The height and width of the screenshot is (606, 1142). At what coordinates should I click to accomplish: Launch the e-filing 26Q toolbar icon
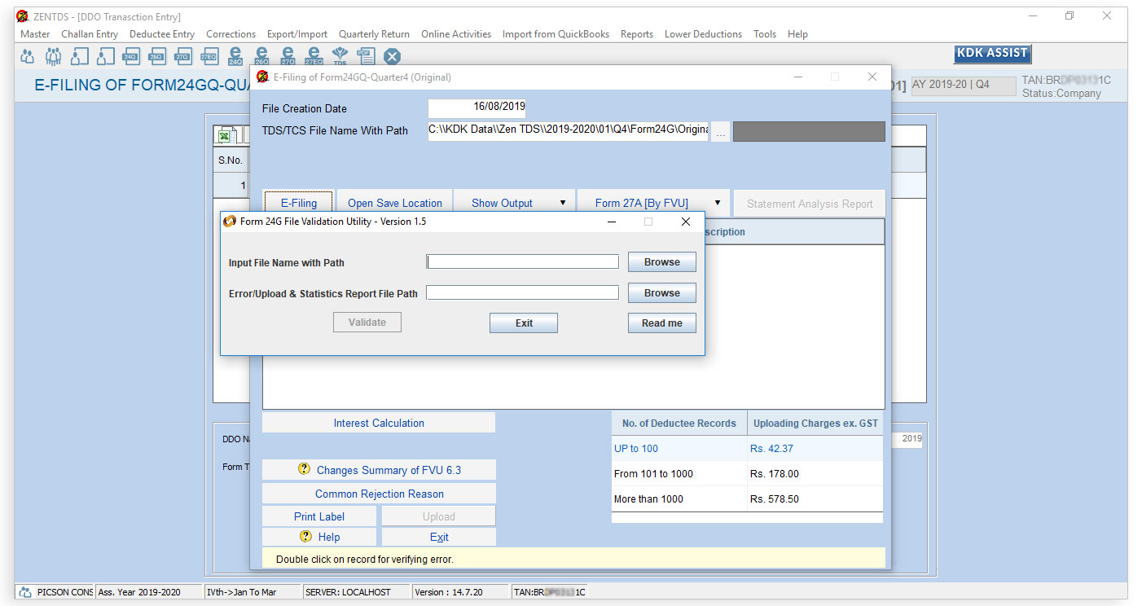click(x=261, y=56)
